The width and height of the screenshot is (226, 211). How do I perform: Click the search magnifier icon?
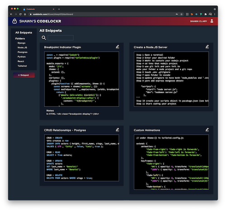coord(44,38)
